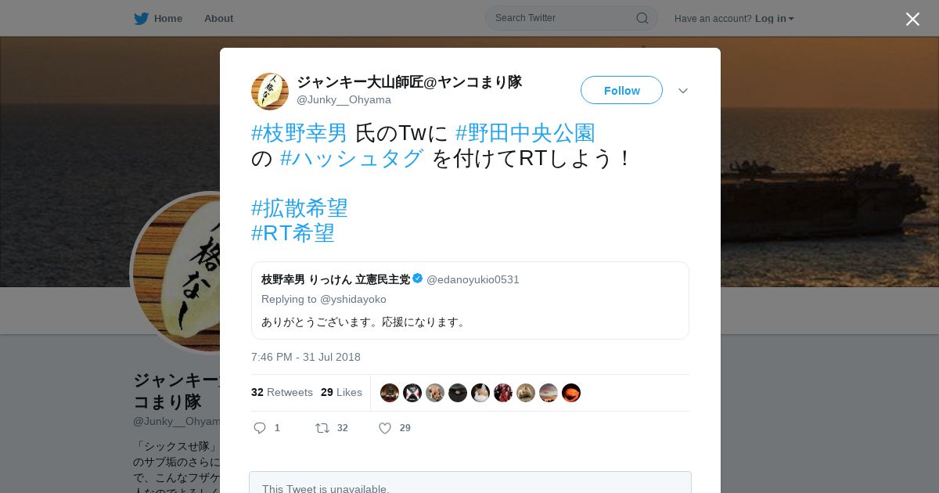Open the tweet author's round avatar
Image resolution: width=939 pixels, height=493 pixels.
[x=270, y=92]
